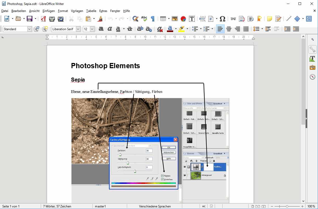Open Find and Replace icon
This screenshot has height=209, width=318.
(135, 19)
